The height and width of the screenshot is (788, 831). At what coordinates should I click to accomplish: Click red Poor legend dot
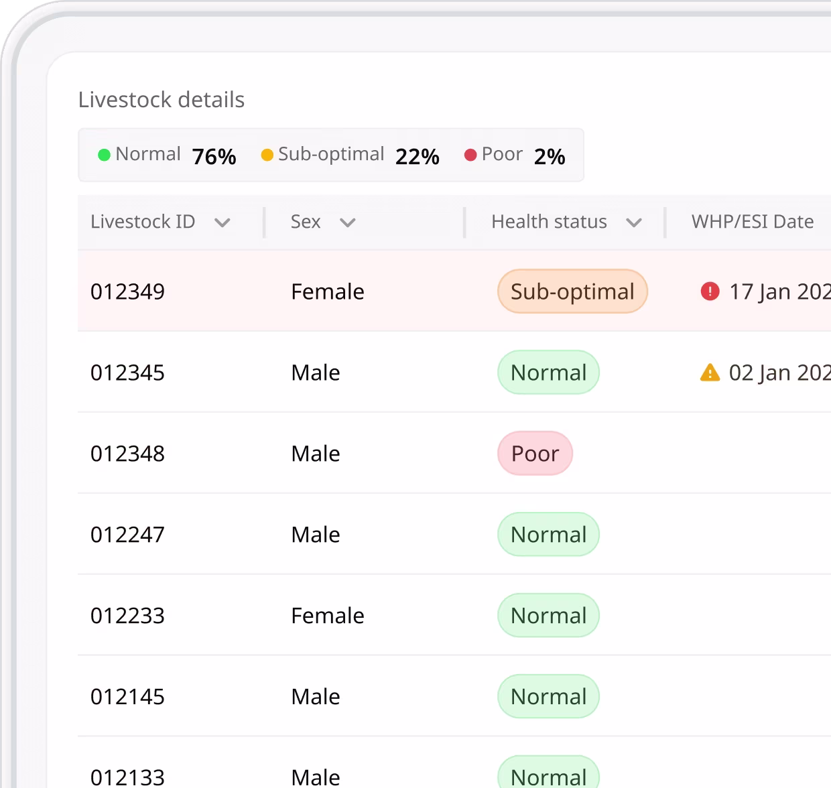pos(470,155)
